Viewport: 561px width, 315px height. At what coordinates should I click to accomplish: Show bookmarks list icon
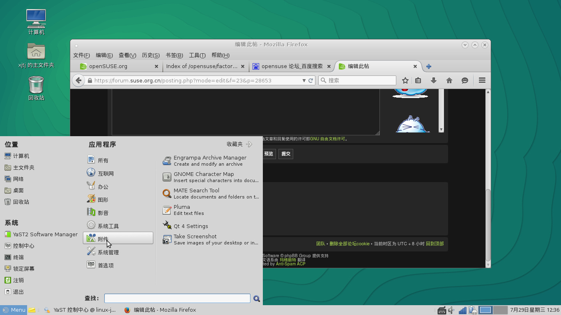pyautogui.click(x=418, y=80)
